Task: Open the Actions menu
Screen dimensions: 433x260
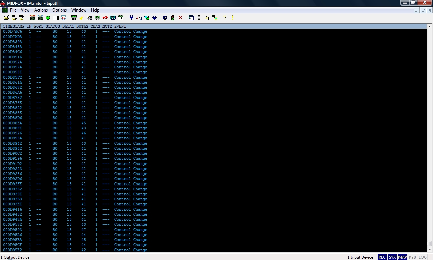Action: (41, 10)
